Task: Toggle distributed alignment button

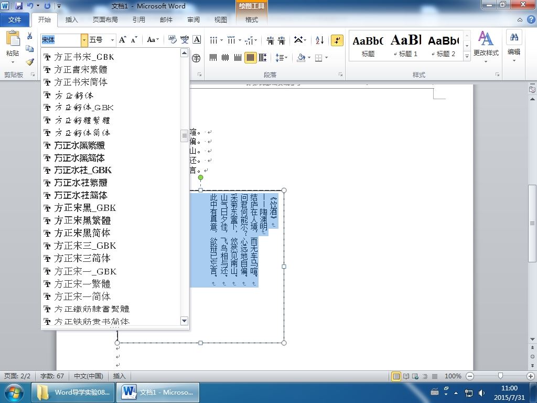Action: [x=263, y=58]
